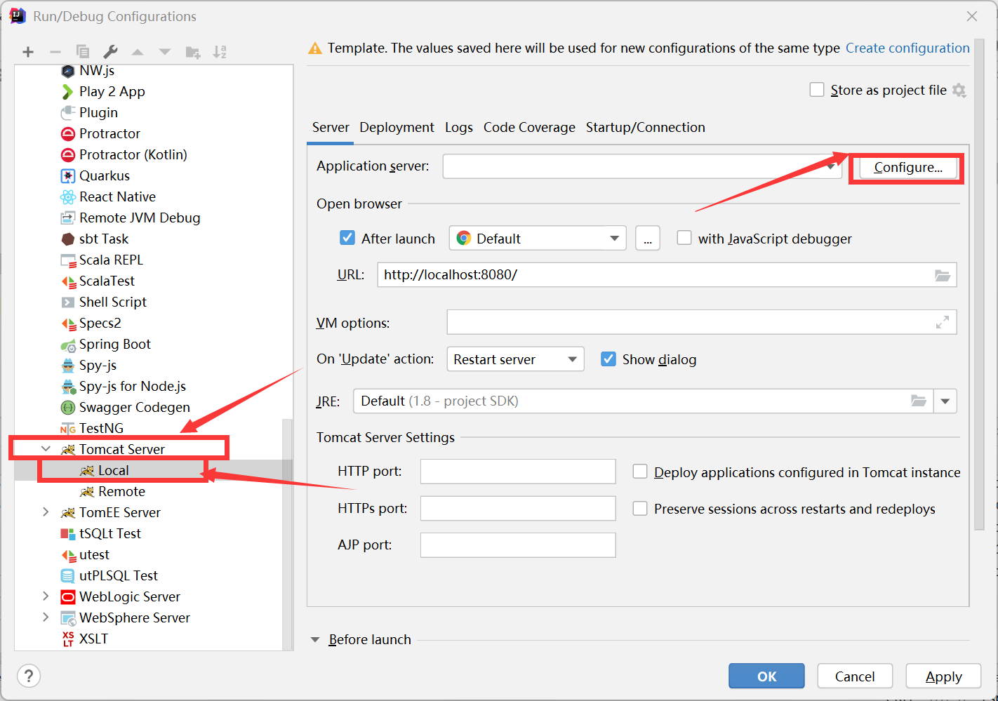Click the Move Down arrow icon
This screenshot has width=998, height=701.
pos(165,52)
